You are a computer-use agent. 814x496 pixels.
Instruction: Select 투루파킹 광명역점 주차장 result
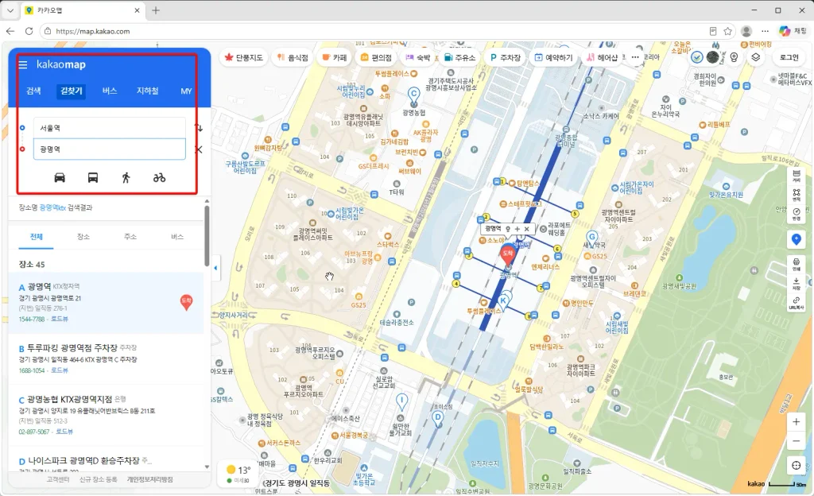72,347
